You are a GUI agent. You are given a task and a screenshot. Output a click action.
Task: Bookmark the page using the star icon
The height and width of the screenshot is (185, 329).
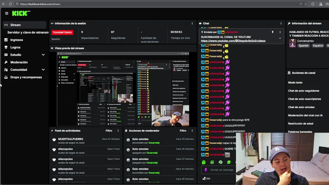click(306, 4)
